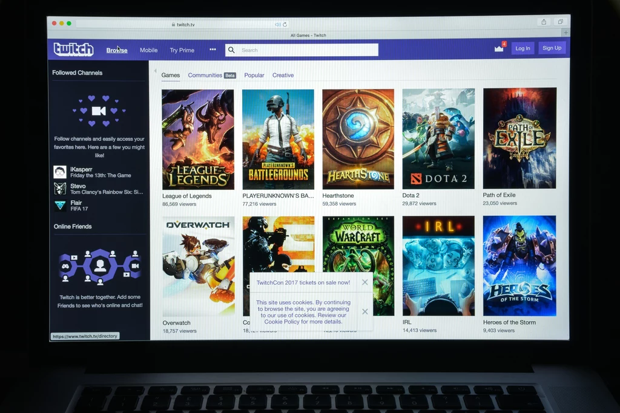Switch to the Games tab
This screenshot has height=413, width=620.
coord(170,75)
